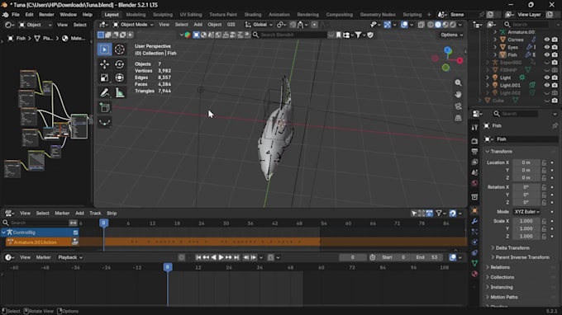Open the Geometry Nodes workspace tab

pos(378,15)
